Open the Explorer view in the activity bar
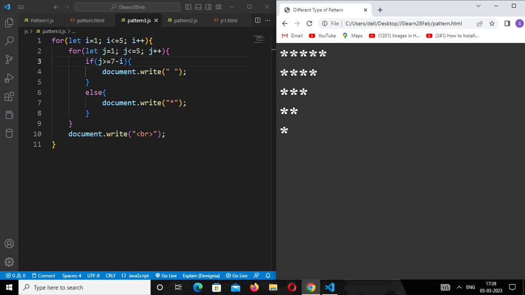The height and width of the screenshot is (295, 525). click(x=9, y=22)
